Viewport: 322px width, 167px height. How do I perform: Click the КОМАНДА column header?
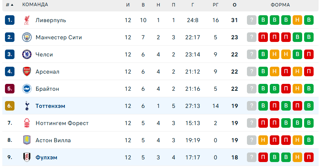tap(35, 5)
